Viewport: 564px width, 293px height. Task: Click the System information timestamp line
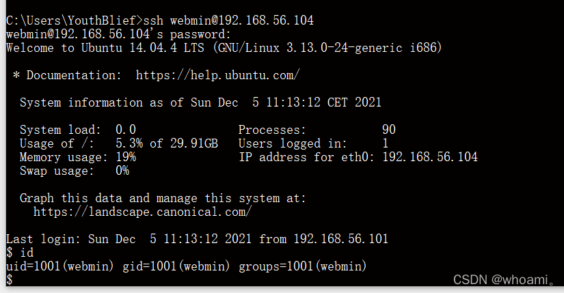pyautogui.click(x=200, y=102)
